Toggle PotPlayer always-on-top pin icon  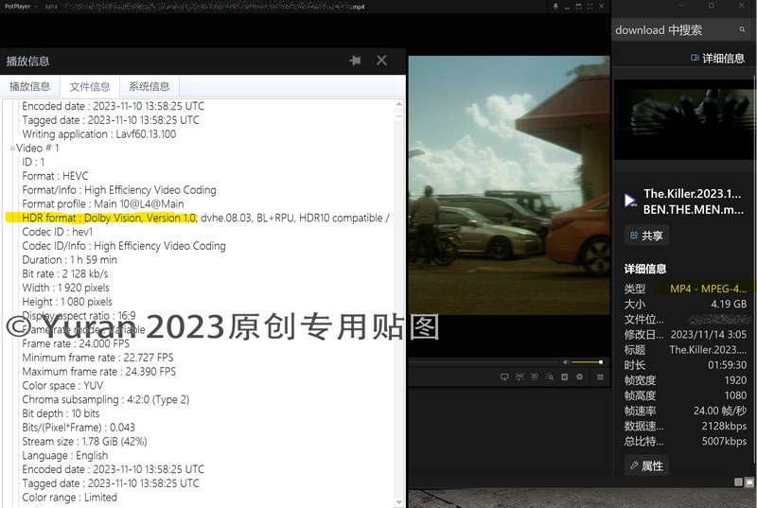pos(555,7)
